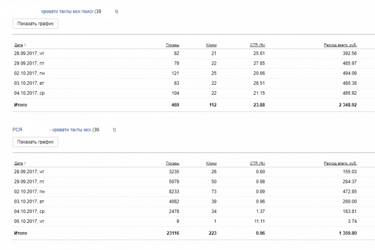Viewport: 375px width, 250px height.
Task: Open the РСЯ кровати тахты мск campaign link
Action: [52, 130]
